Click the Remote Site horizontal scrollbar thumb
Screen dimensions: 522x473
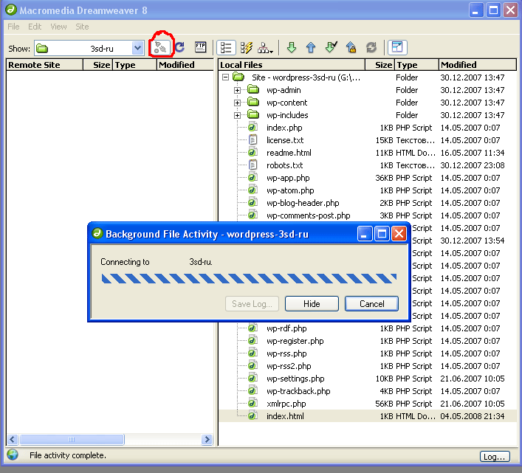[72, 439]
